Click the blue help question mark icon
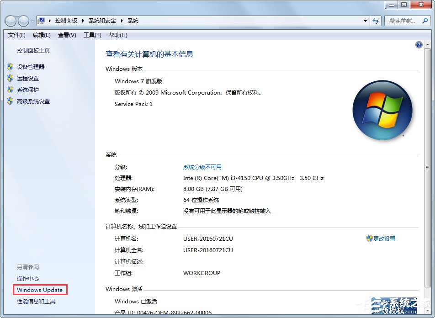Image resolution: width=435 pixels, height=318 pixels. point(419,44)
